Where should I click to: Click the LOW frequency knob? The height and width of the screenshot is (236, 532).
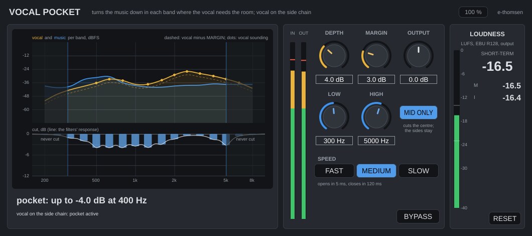click(x=334, y=117)
